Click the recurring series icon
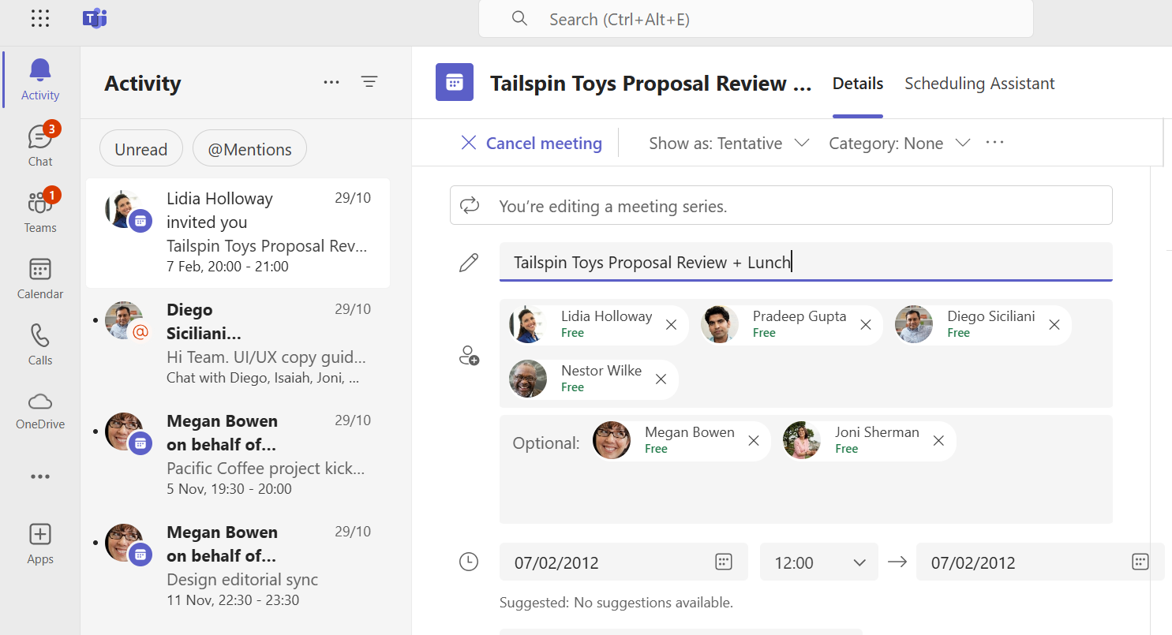Screen dimensions: 1172x635 point(470,206)
